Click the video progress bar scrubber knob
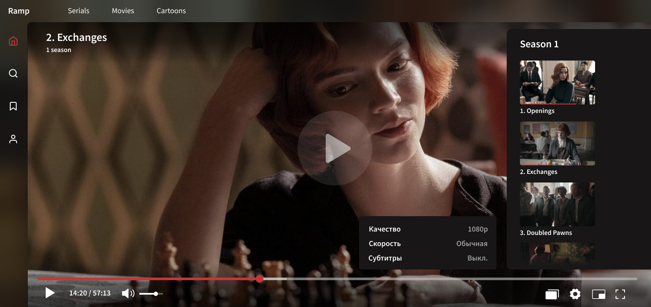The height and width of the screenshot is (307, 651). [260, 279]
